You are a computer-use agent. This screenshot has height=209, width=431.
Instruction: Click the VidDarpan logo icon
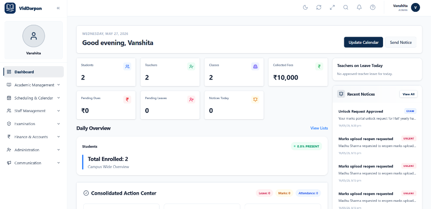coord(10,8)
